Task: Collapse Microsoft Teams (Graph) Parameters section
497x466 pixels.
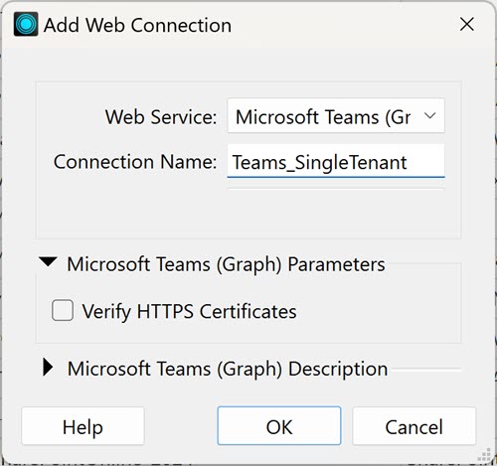Action: (x=49, y=262)
